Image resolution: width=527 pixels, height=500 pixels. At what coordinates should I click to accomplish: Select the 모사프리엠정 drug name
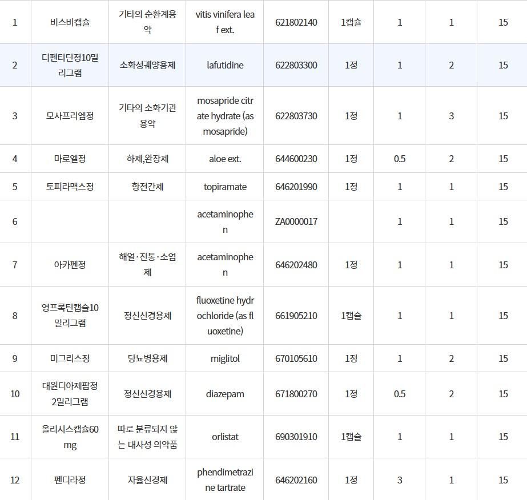coord(70,116)
